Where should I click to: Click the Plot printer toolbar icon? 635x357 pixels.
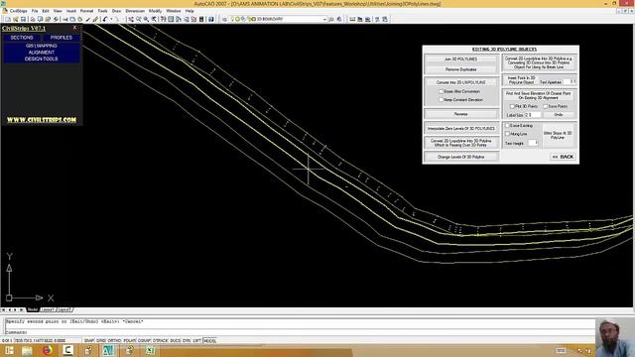33,19
